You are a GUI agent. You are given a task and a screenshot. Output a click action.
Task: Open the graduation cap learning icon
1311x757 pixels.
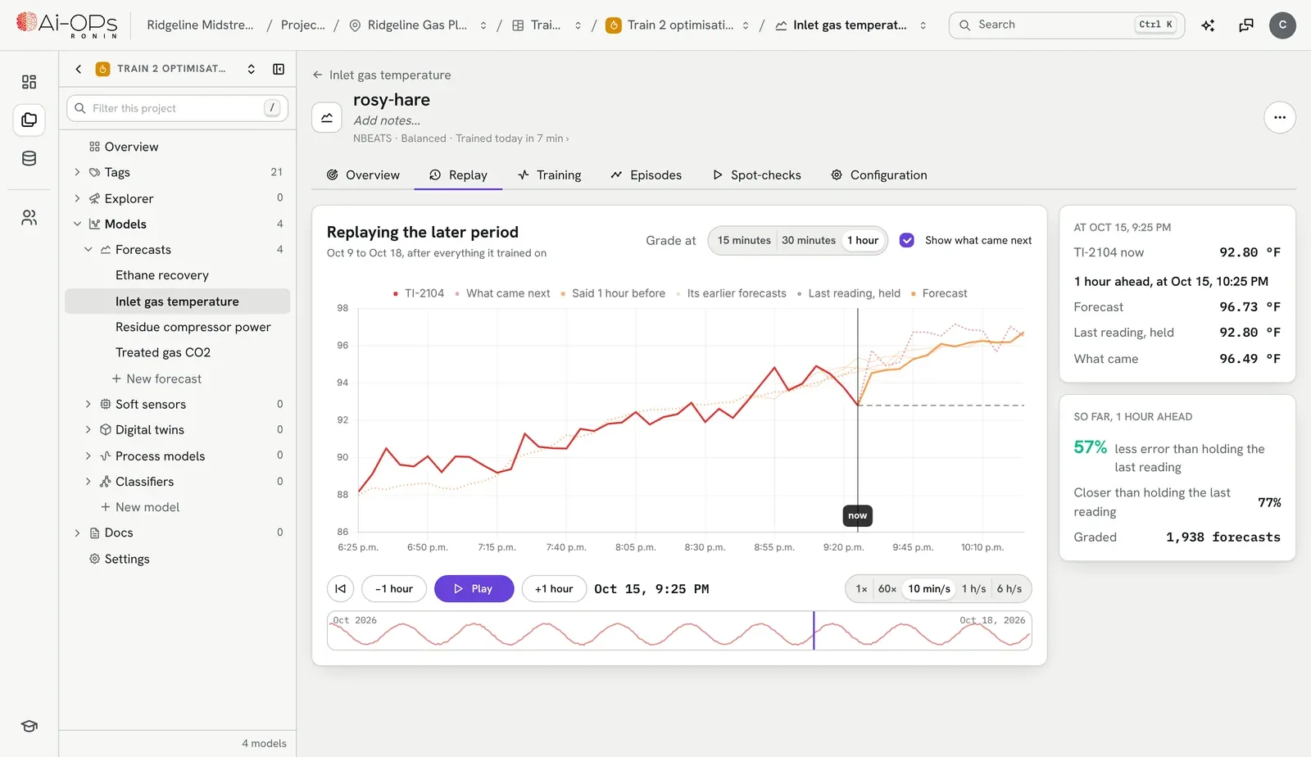[29, 727]
